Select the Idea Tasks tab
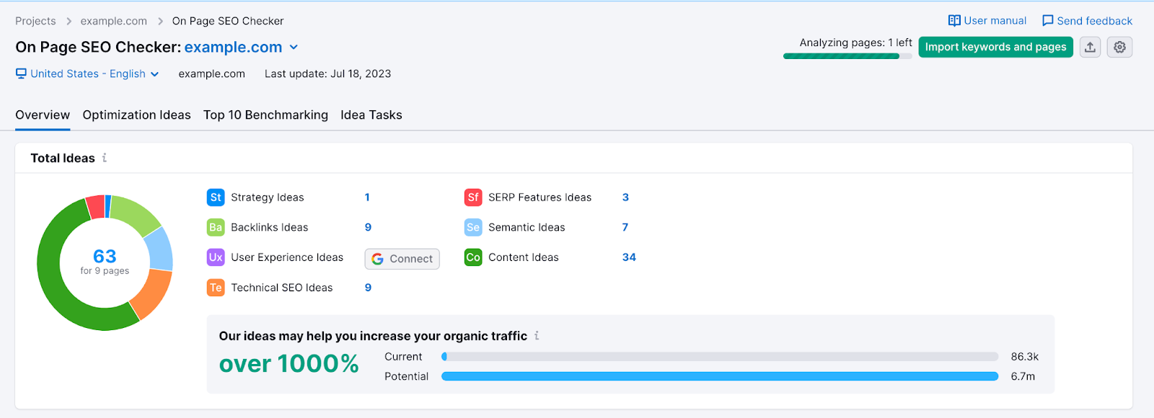 371,115
